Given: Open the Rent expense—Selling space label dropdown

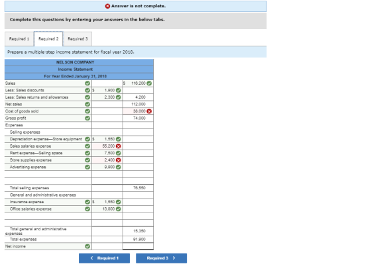Looking at the screenshot, I should tap(48, 154).
